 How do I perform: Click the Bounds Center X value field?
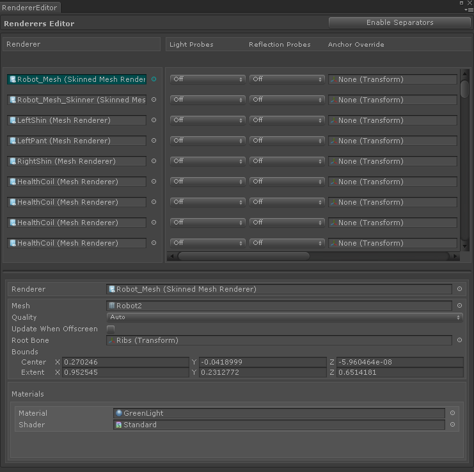[126, 362]
